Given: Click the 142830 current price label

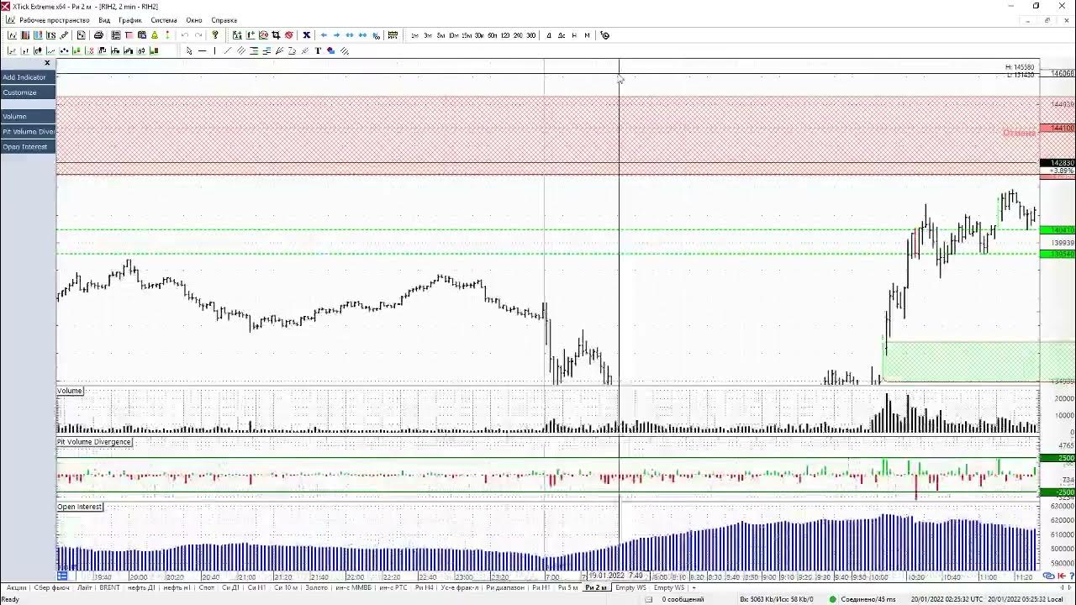Looking at the screenshot, I should coord(1058,163).
